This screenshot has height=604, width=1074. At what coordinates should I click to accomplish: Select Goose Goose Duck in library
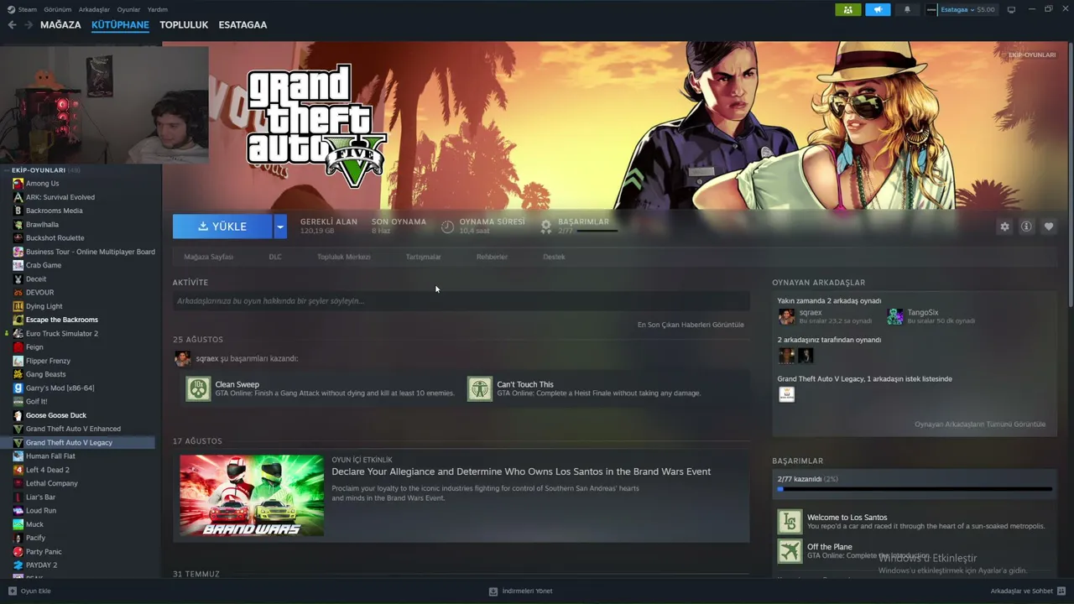pos(56,415)
